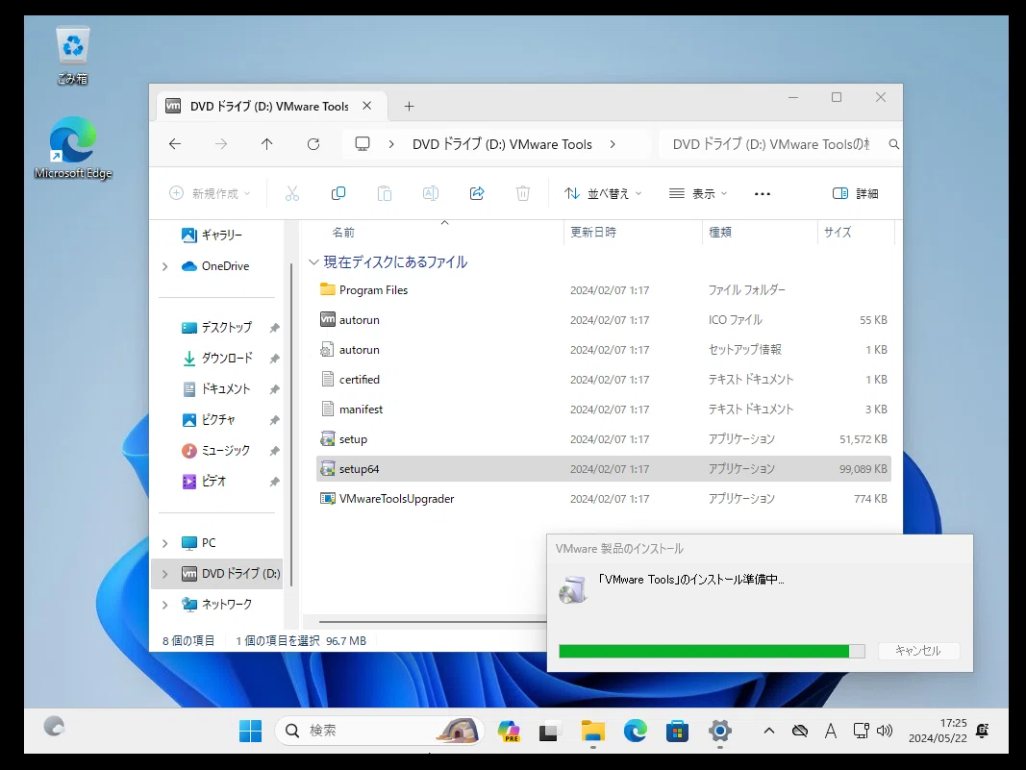This screenshot has height=770, width=1026.
Task: Click chevron after VMware Tools in address bar
Action: click(x=613, y=144)
